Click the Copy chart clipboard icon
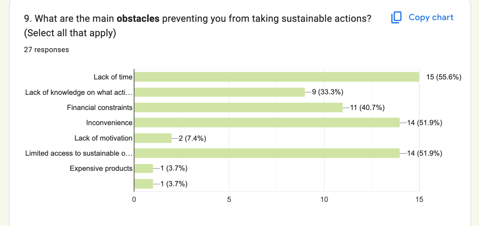Viewport: 479px width, 232px height. click(x=396, y=17)
